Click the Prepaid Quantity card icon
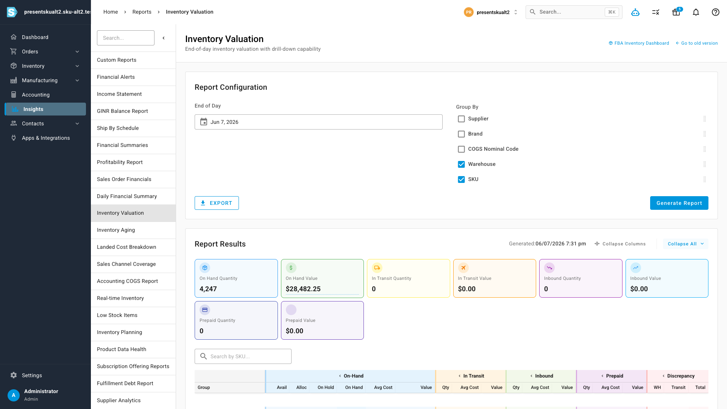The image size is (727, 409). 205,310
